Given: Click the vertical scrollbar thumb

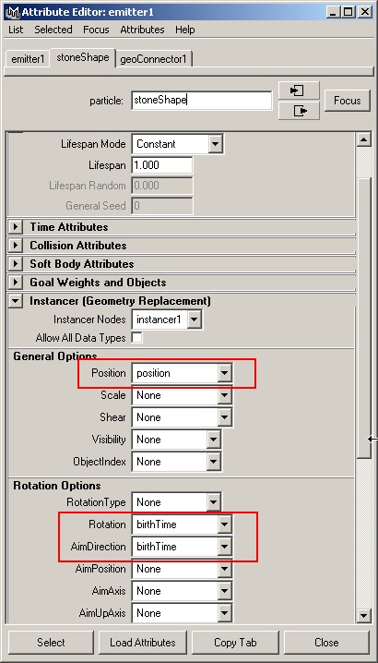Looking at the screenshot, I should 363,317.
